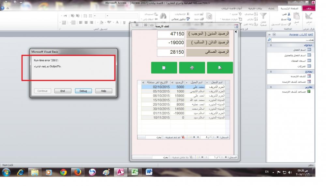Click the center align text icon
The image size is (326, 186).
[x=86, y=22]
